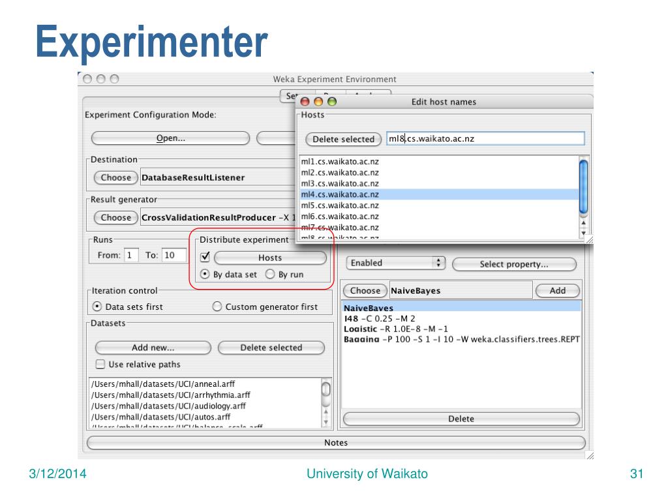Select the audiology.arff dataset
Image resolution: width=668 pixels, height=501 pixels.
click(x=204, y=406)
